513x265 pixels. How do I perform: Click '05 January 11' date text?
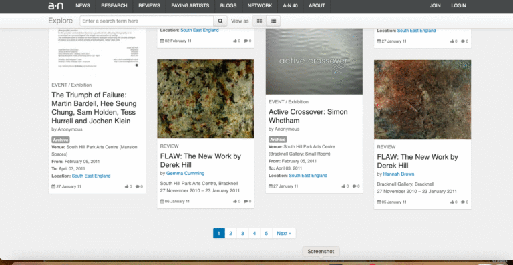pyautogui.click(x=394, y=202)
